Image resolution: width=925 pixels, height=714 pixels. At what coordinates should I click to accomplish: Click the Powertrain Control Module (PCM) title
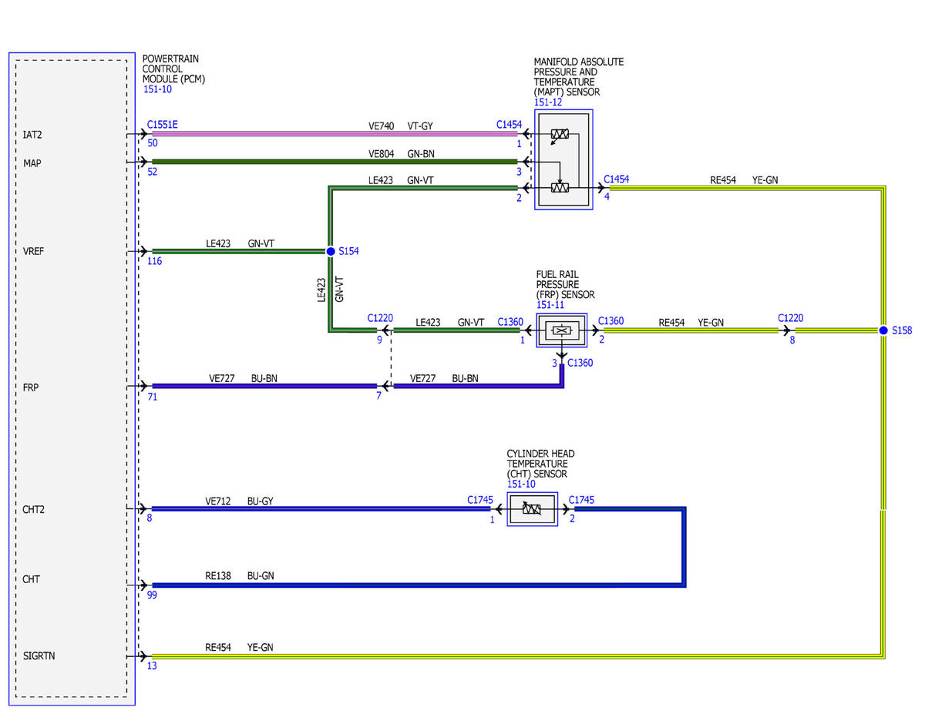point(174,69)
